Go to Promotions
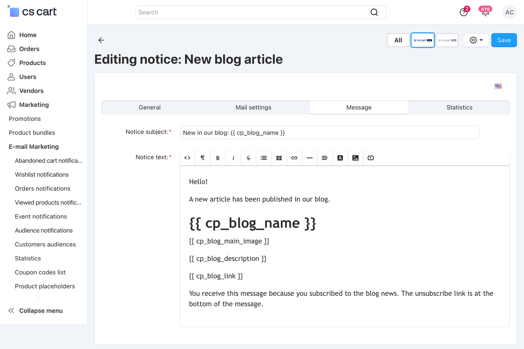524x349 pixels. pos(25,119)
